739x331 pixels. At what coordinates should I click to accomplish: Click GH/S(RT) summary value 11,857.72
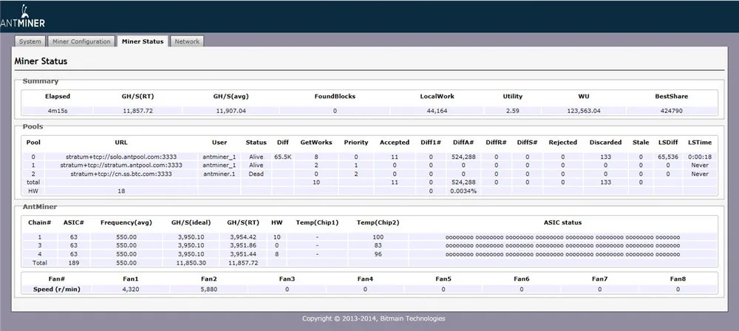click(137, 111)
